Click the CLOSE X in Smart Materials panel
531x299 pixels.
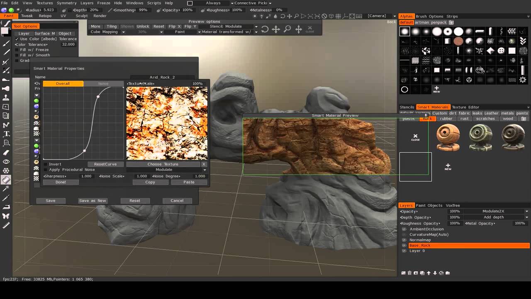(x=415, y=137)
